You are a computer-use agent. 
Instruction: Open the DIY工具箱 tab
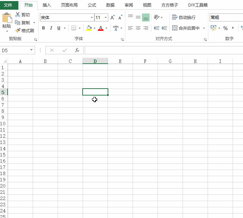click(198, 5)
